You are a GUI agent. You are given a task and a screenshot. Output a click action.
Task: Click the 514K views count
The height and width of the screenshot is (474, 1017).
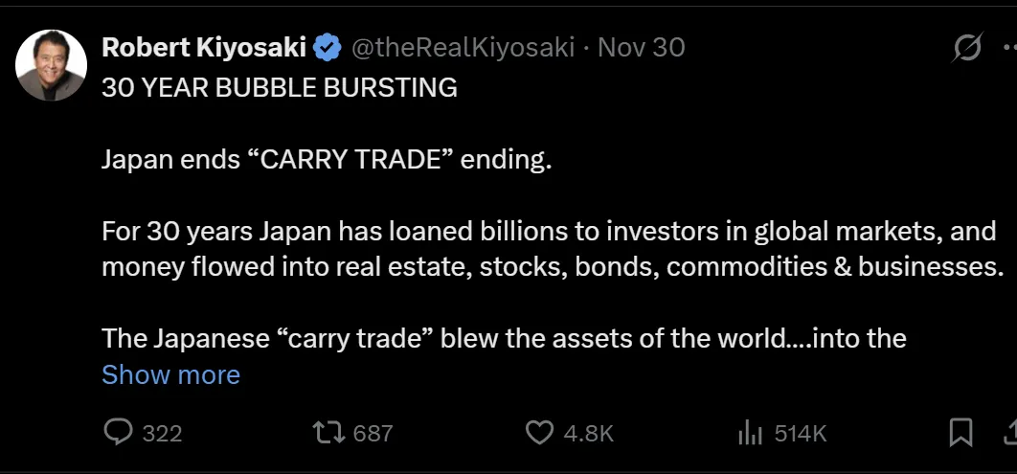click(800, 434)
